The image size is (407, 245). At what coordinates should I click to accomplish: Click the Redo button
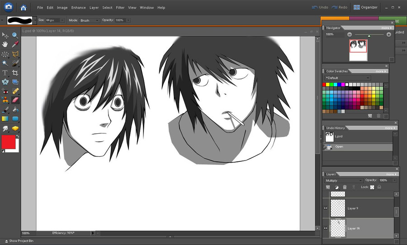coord(339,7)
